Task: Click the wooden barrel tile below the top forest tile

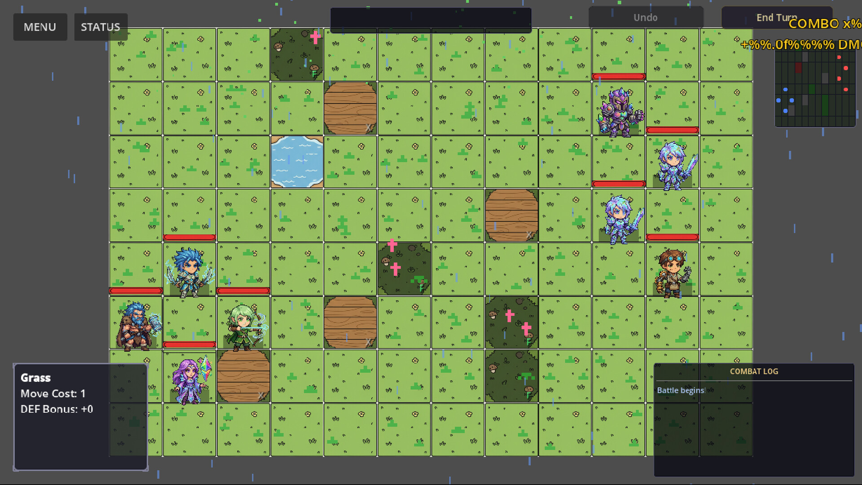Action: (x=350, y=108)
